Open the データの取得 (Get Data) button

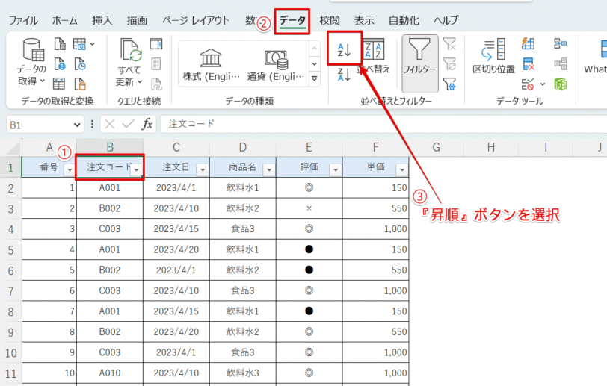(31, 62)
